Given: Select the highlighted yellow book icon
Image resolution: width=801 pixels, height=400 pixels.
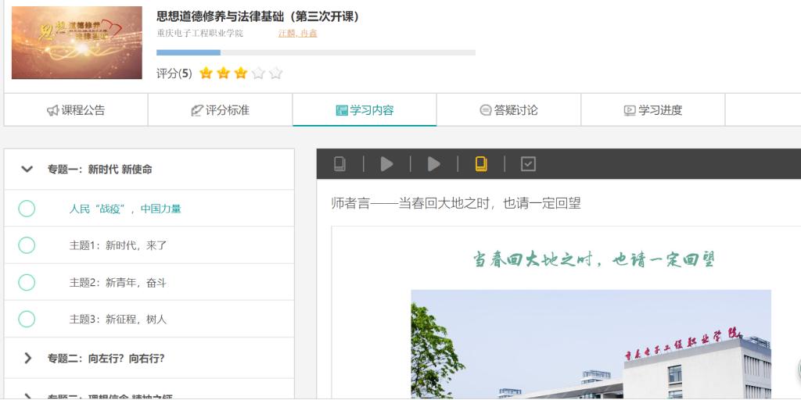Looking at the screenshot, I should (481, 164).
